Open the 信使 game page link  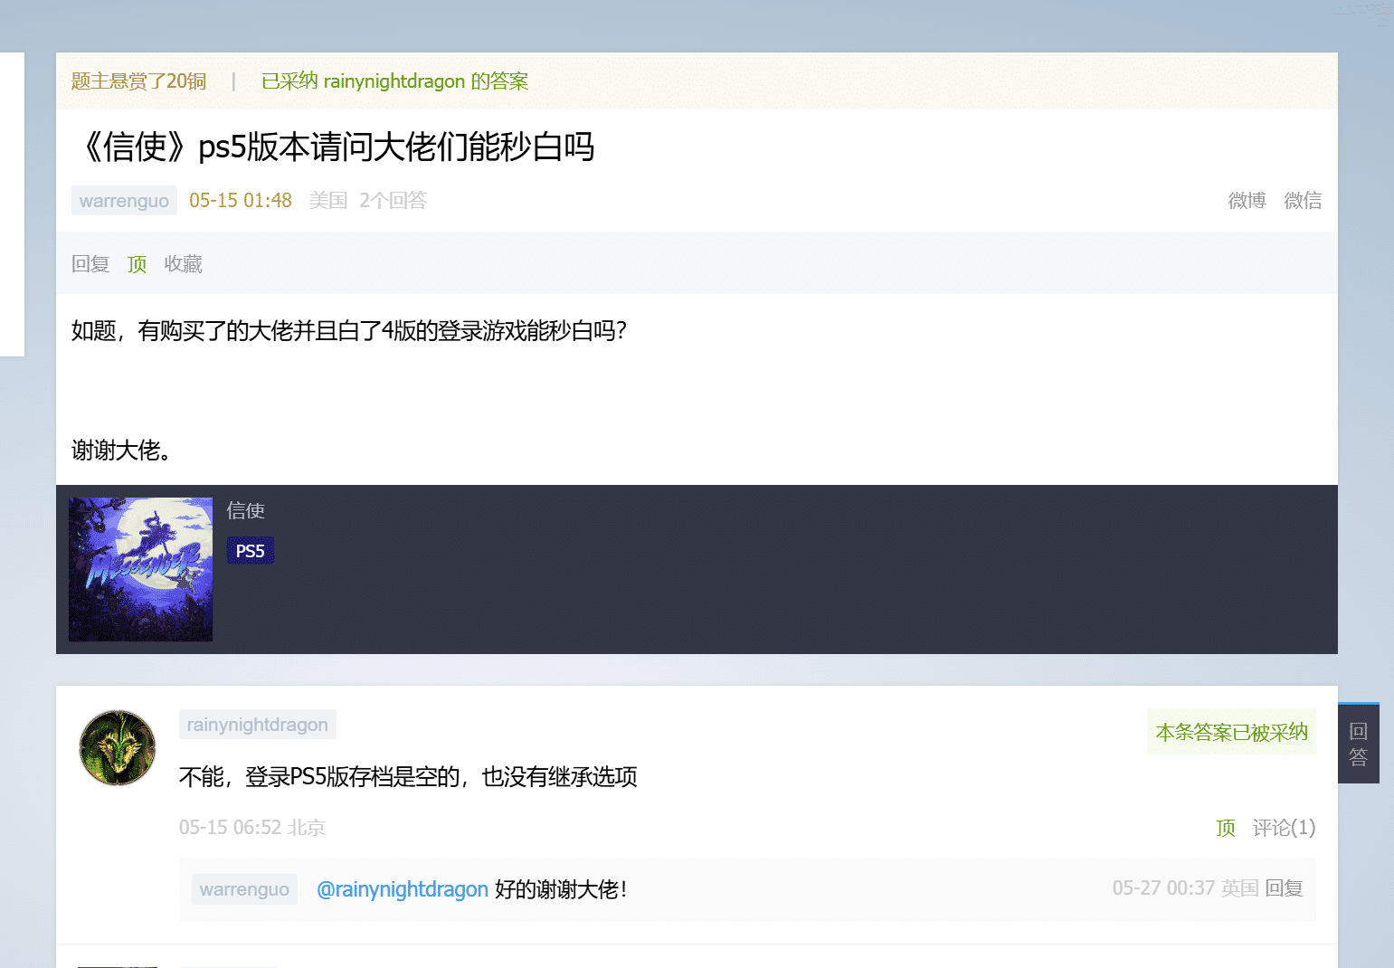[245, 511]
